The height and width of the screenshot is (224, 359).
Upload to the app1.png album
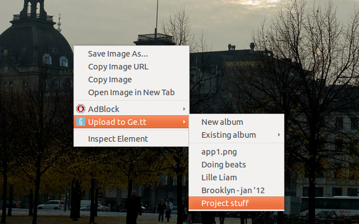(x=220, y=152)
